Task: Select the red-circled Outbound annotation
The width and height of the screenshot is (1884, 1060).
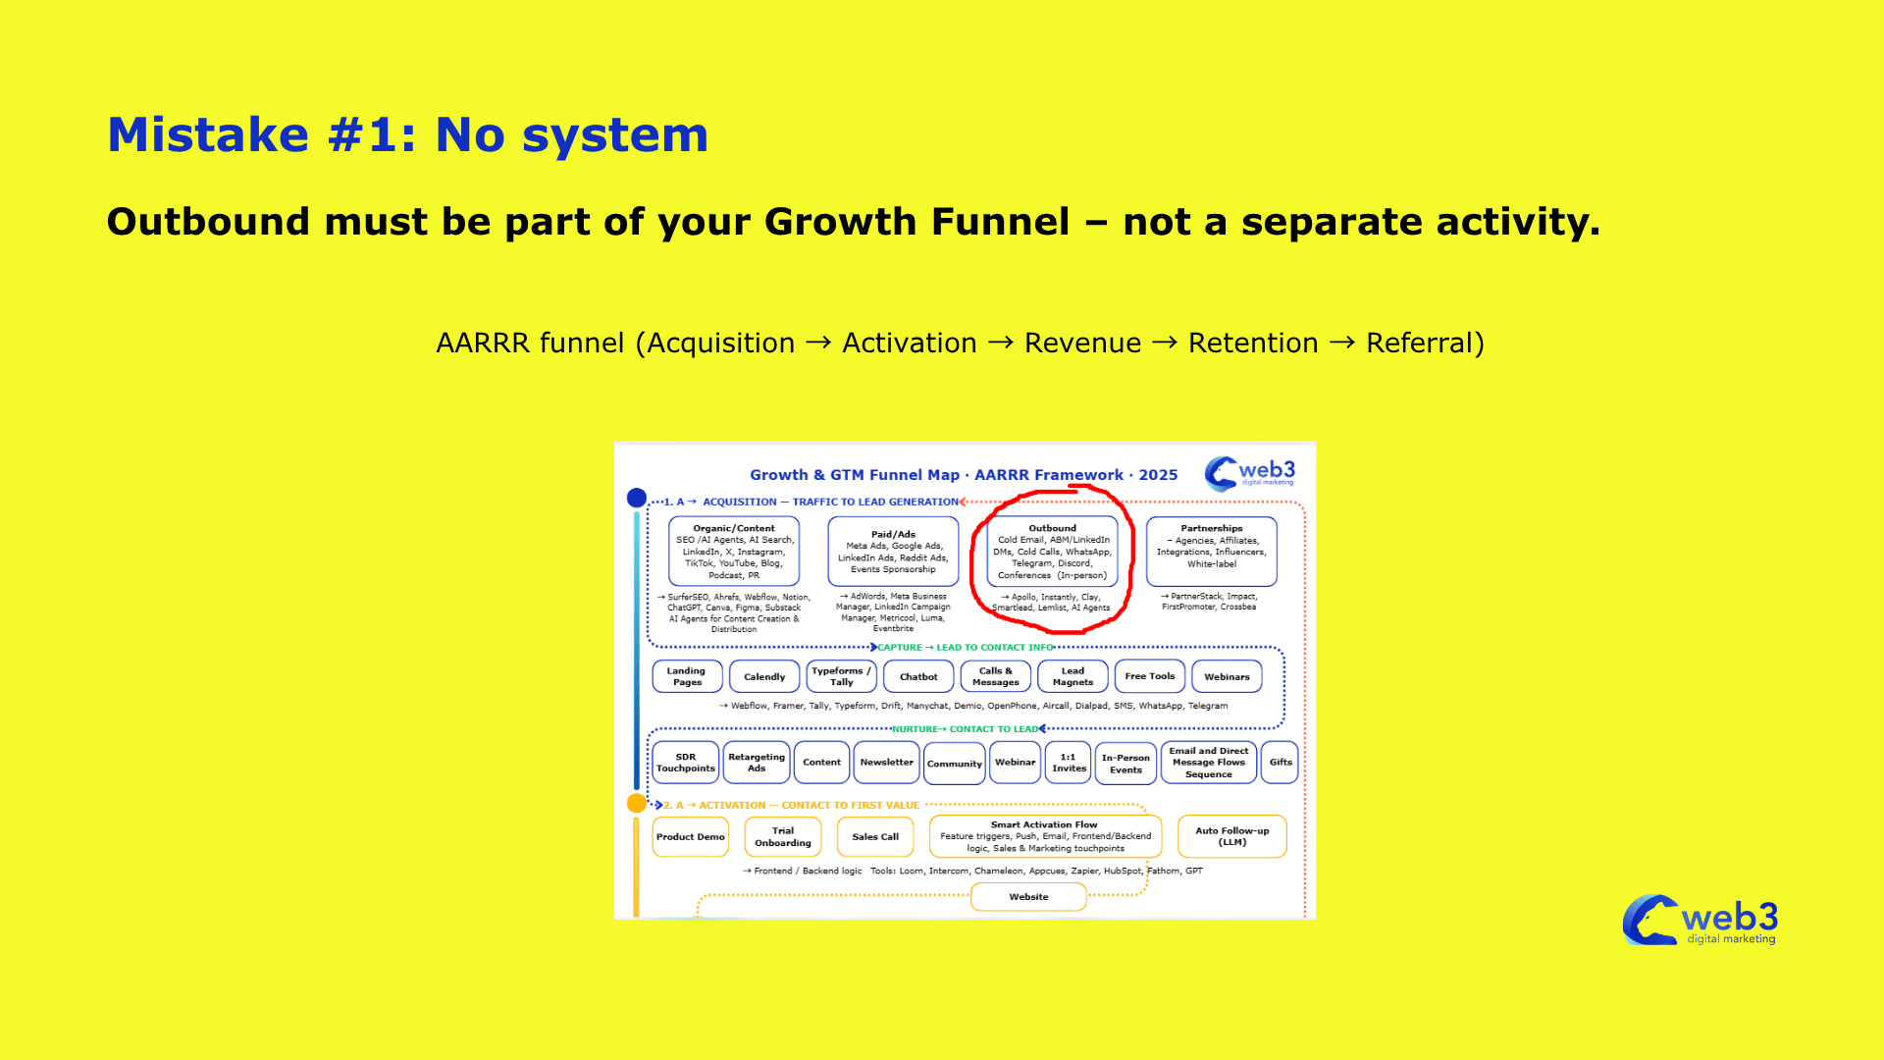Action: click(1052, 556)
